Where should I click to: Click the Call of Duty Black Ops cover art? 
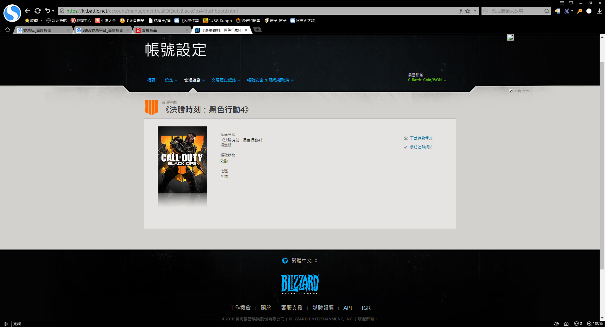(182, 160)
